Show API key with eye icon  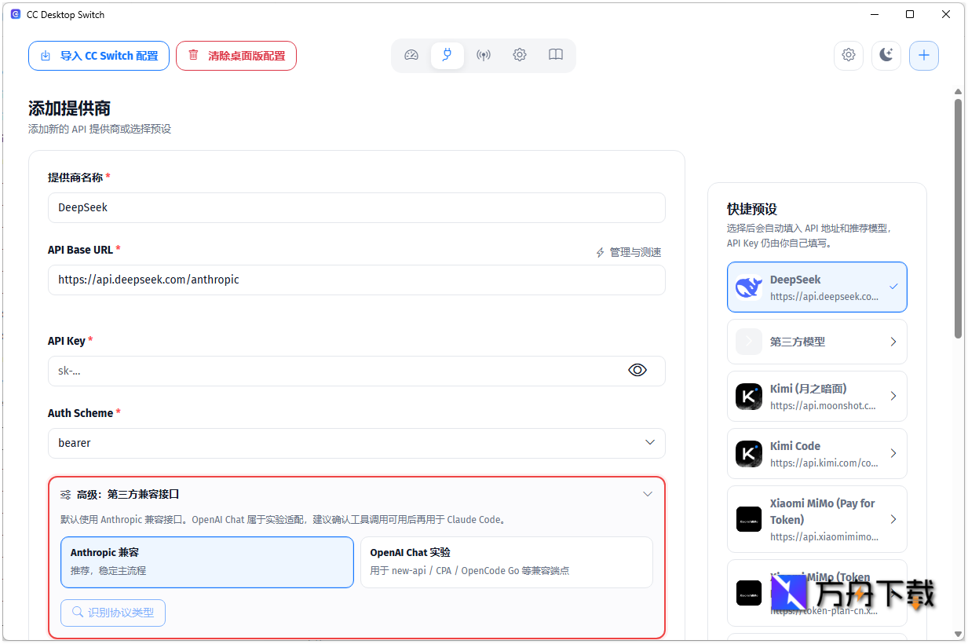click(637, 370)
